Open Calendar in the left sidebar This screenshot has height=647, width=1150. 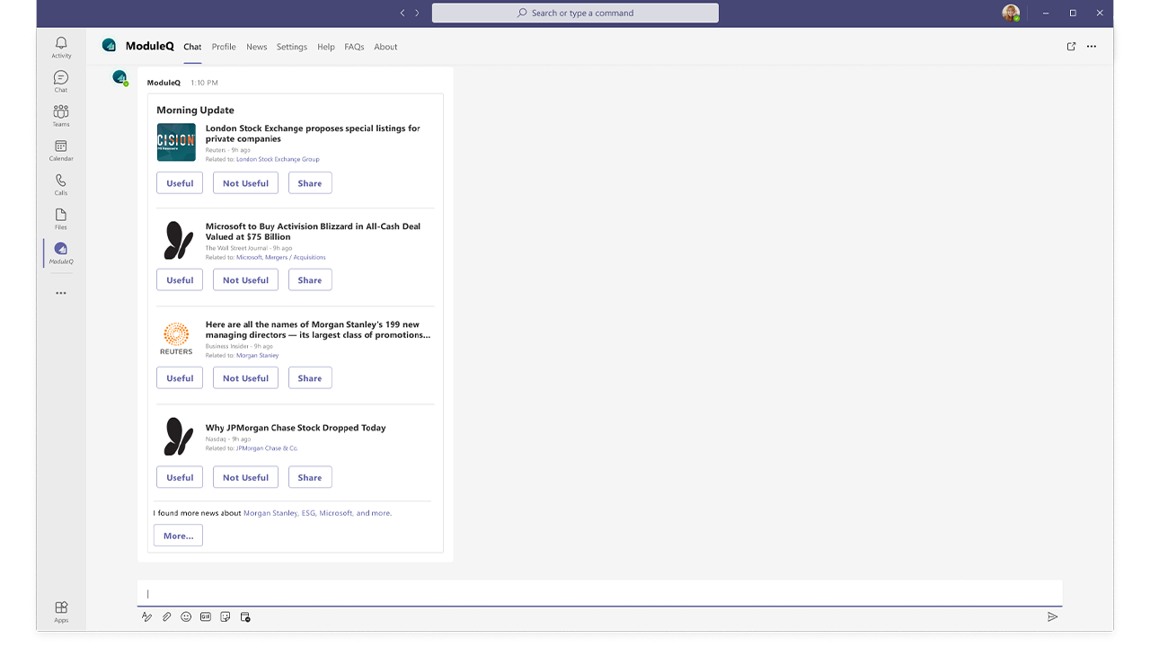(x=61, y=150)
